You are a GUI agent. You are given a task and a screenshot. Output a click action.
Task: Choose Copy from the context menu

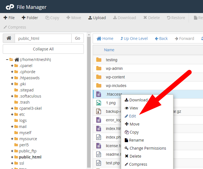pyautogui.click(x=132, y=132)
